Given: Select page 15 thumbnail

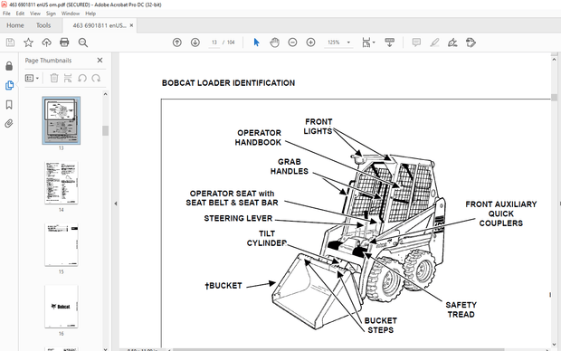Looking at the screenshot, I should 62,245.
